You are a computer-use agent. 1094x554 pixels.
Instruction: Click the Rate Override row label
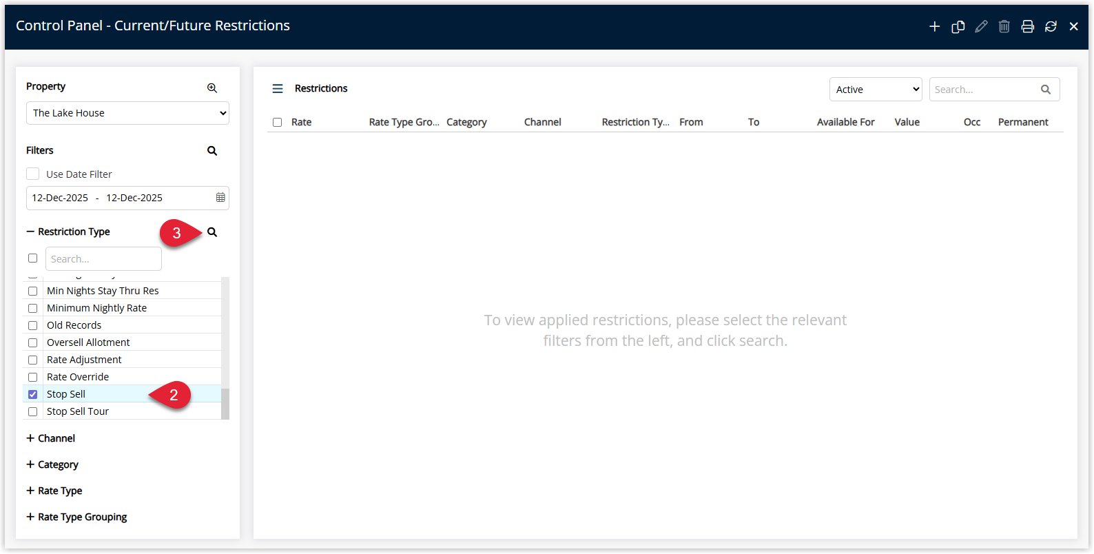[x=78, y=377]
